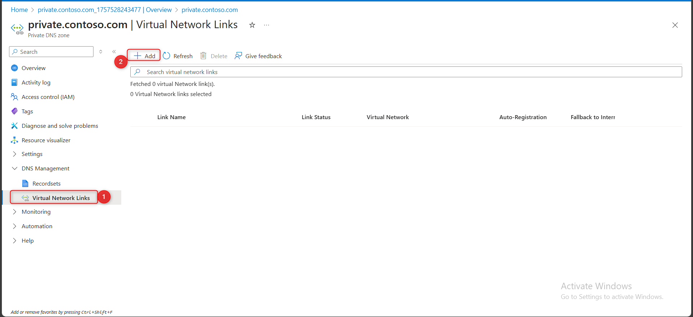Screen dimensions: 693x317
Task: Click the Delete trash can icon
Action: click(x=203, y=56)
